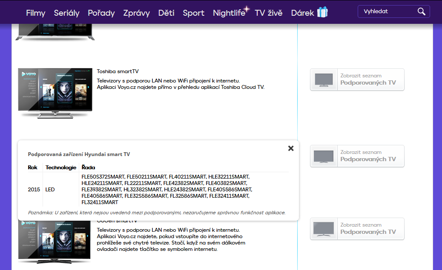442x270 pixels.
Task: Close the Hyundai smart TV popup
Action: pos(291,148)
